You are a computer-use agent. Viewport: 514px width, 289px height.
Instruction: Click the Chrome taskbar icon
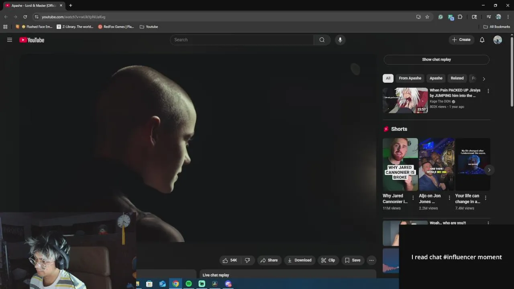[175, 284]
